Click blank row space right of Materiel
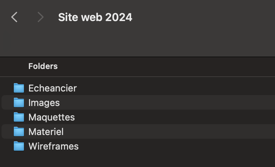 coord(167,132)
